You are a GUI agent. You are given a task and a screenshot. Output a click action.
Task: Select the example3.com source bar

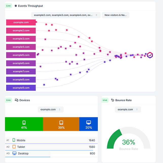21,39
